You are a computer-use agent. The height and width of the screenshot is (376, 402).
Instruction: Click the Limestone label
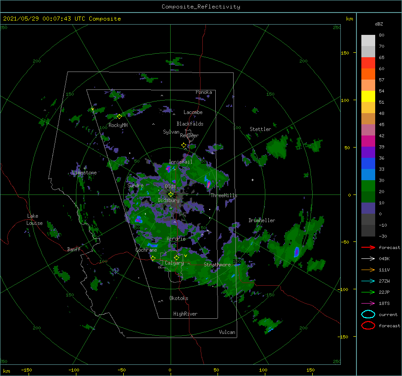pos(84,173)
